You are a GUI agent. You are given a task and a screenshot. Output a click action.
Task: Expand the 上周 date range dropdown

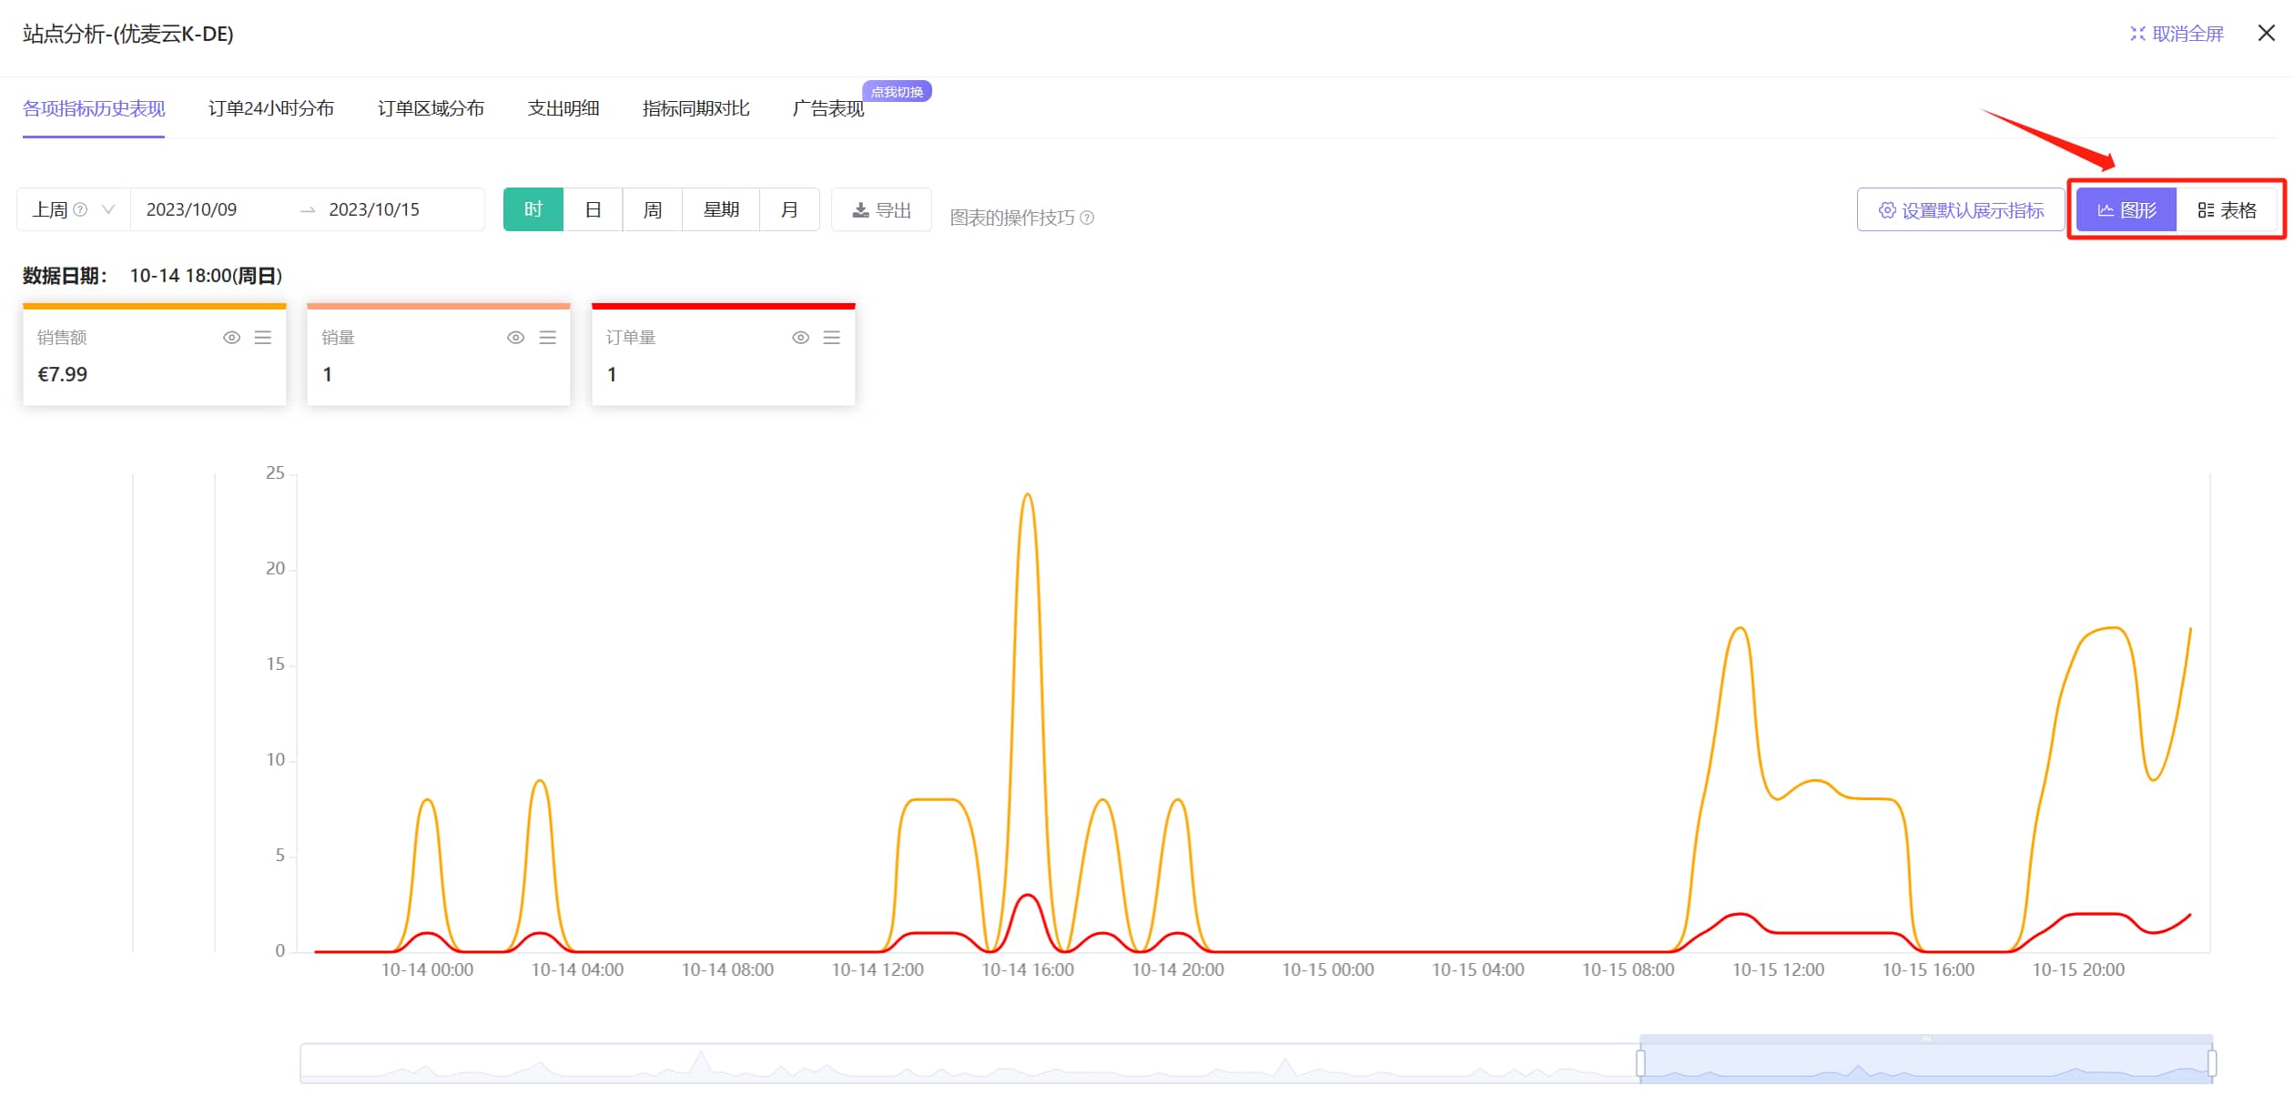[x=74, y=210]
